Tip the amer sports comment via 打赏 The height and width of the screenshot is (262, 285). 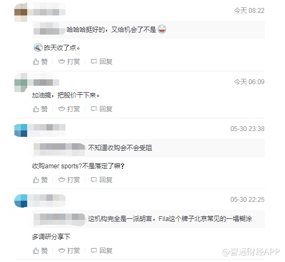[x=69, y=180]
